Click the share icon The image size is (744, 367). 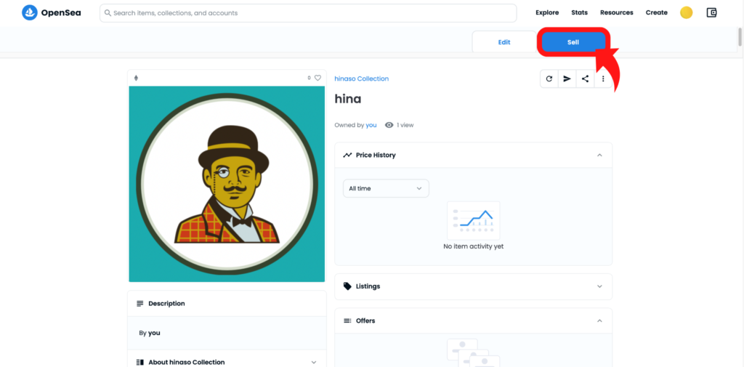point(585,78)
